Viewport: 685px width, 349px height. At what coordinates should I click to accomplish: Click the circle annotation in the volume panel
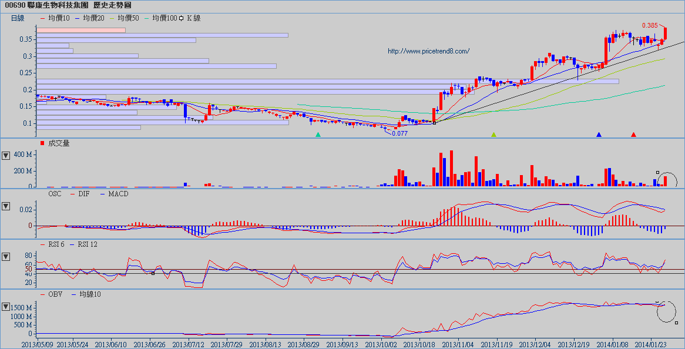(667, 180)
